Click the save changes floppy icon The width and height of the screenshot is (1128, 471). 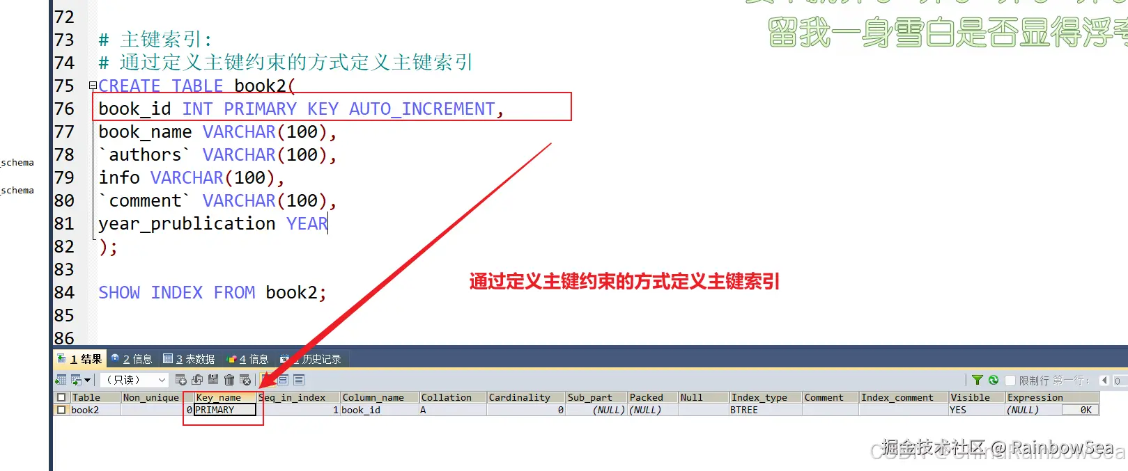point(213,380)
